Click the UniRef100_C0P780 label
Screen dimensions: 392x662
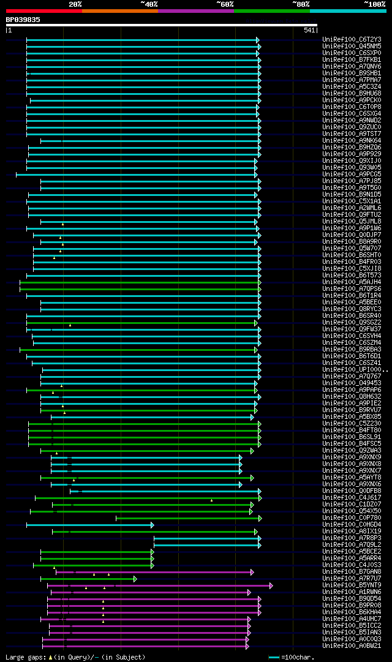(x=352, y=518)
